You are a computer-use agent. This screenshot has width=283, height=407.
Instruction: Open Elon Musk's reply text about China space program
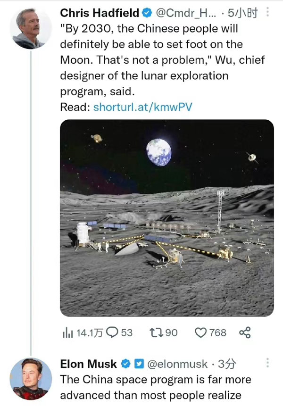tap(156, 387)
